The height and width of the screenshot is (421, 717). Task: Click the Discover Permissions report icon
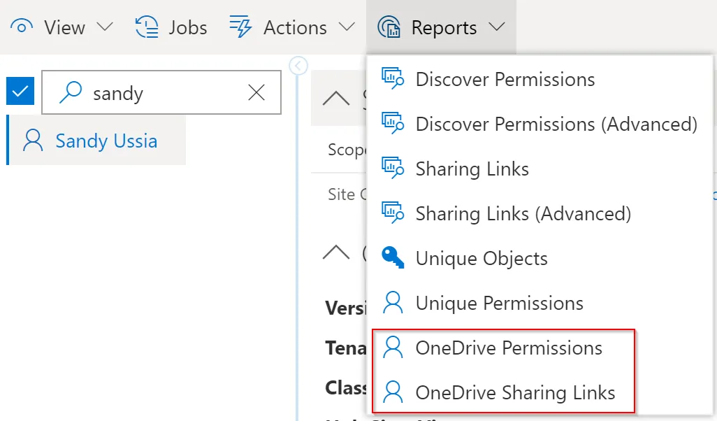(393, 79)
